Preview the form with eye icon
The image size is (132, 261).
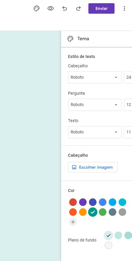tap(51, 8)
